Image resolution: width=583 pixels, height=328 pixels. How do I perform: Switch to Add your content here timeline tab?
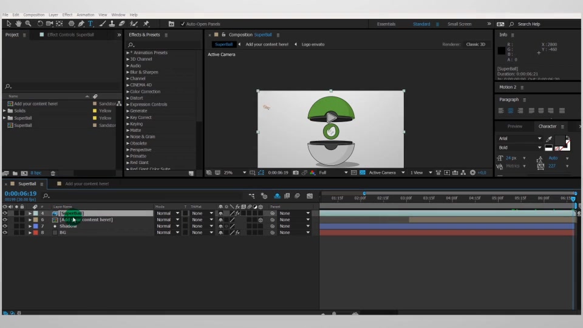87,183
